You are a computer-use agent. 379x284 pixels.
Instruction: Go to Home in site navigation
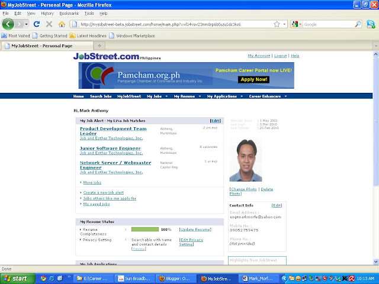click(x=79, y=96)
